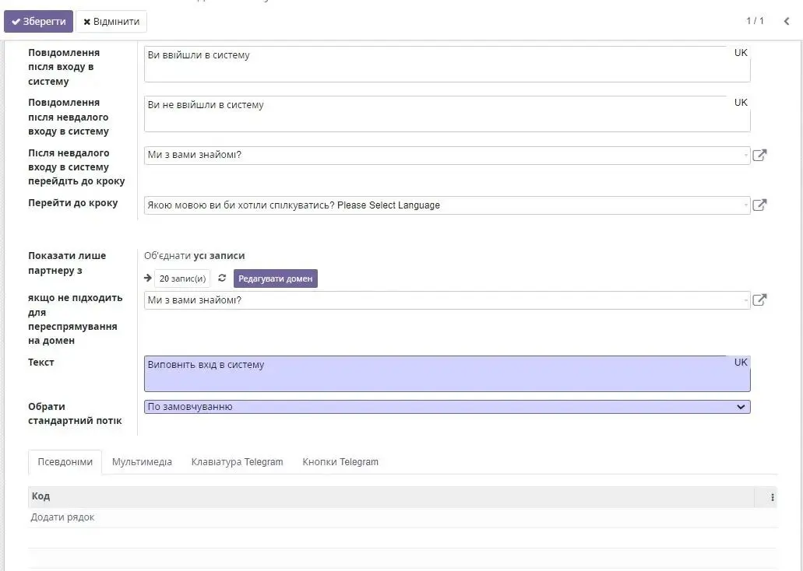
Task: Open the Клавіатура Telegram tab
Action: pos(237,462)
